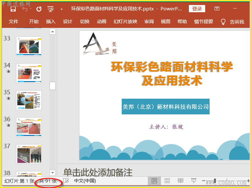Image resolution: width=251 pixels, height=188 pixels.
Task: Open the 设计 ribbon tab
Action: tap(68, 21)
